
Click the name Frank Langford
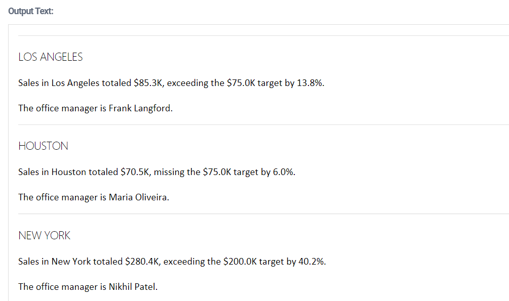(x=140, y=108)
